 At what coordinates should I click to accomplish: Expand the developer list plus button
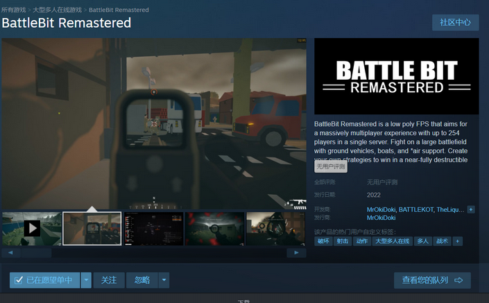[x=471, y=209]
